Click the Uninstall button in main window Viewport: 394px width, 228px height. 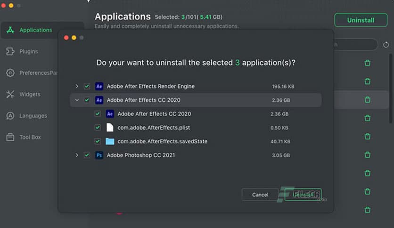361,20
